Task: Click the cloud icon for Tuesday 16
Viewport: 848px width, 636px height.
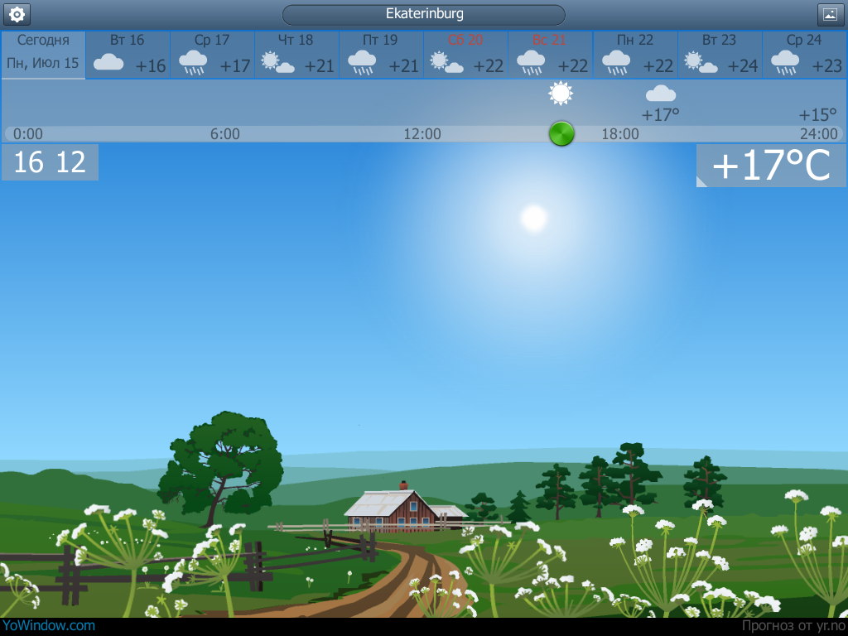Action: pyautogui.click(x=108, y=63)
